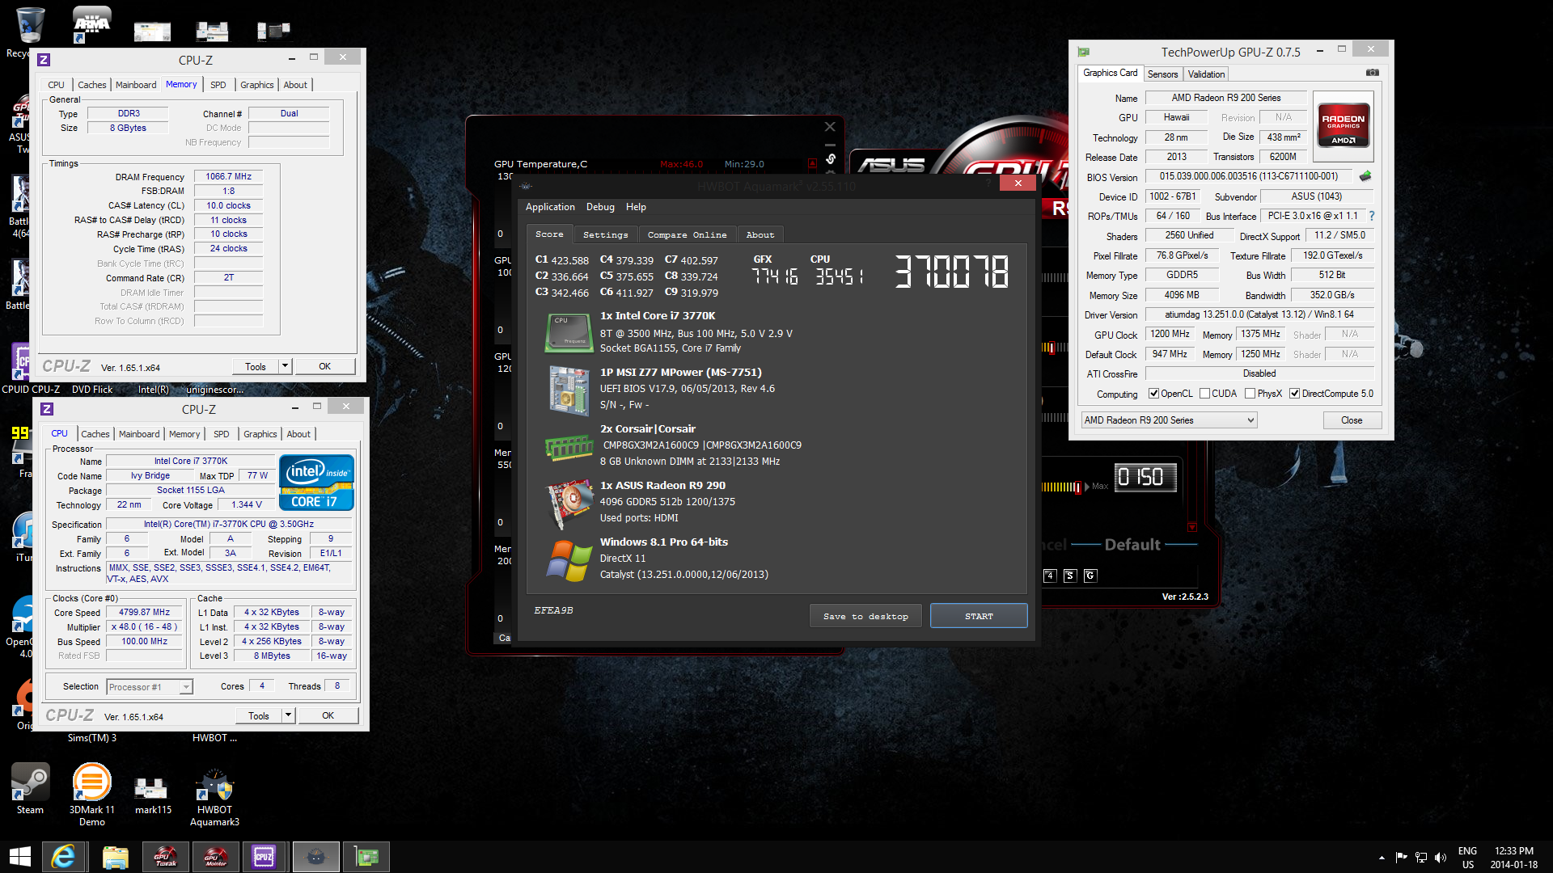Toggle the DirectCompute 5.0 checkbox
Screen dimensions: 1553x873
point(1294,394)
